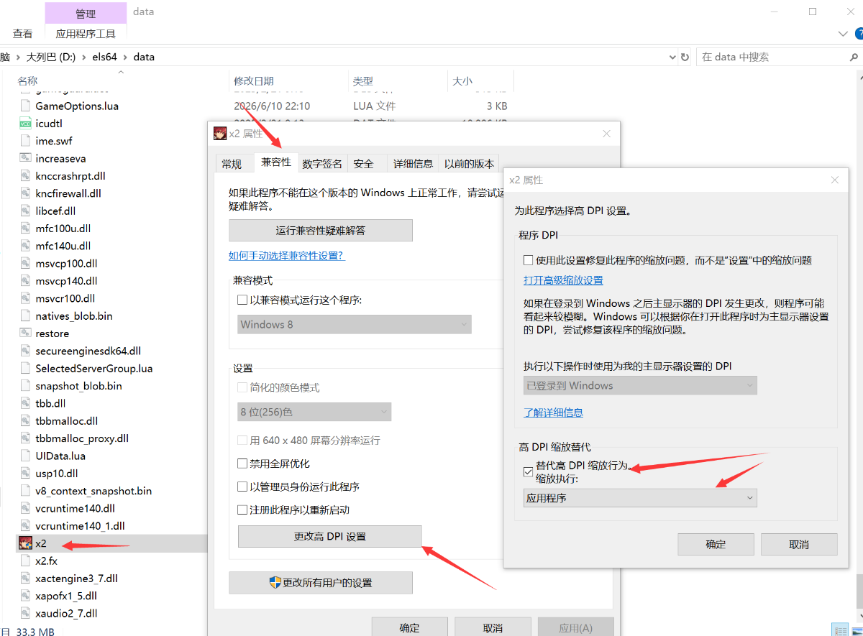The width and height of the screenshot is (863, 636).
Task: Click the mfc100u.dll file icon
Action: (x=24, y=229)
